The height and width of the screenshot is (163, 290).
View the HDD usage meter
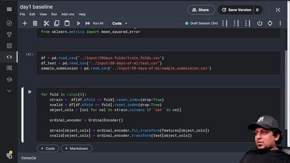pyautogui.click(x=225, y=23)
